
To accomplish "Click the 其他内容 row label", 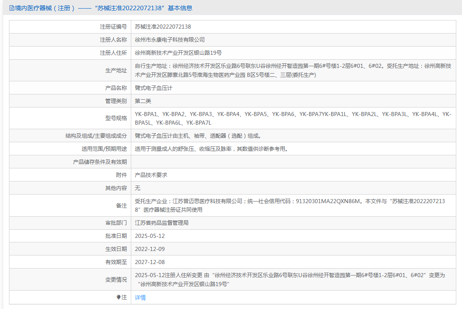I will pos(116,188).
